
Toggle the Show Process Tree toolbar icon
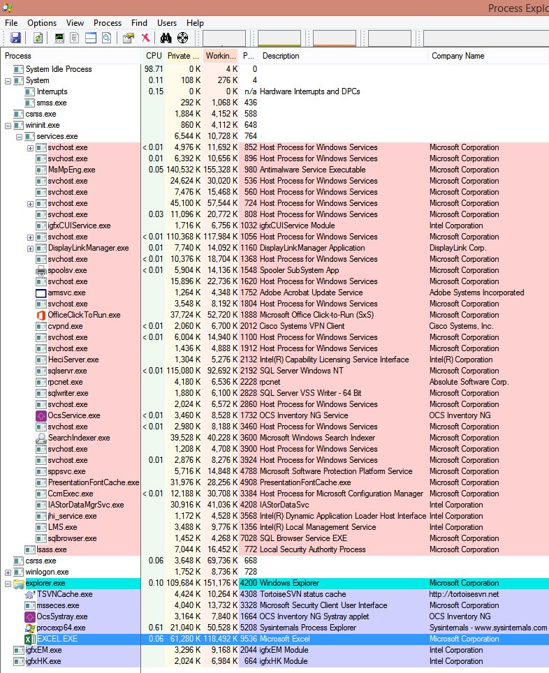tap(74, 38)
